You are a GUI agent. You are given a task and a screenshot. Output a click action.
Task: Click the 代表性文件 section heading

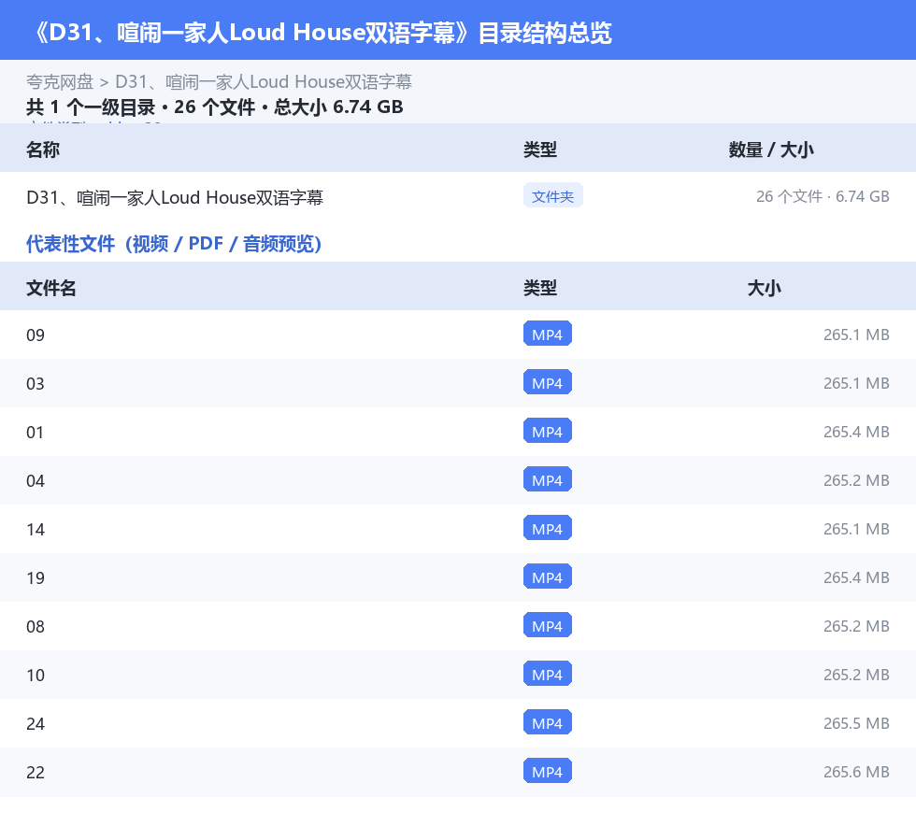[x=174, y=244]
